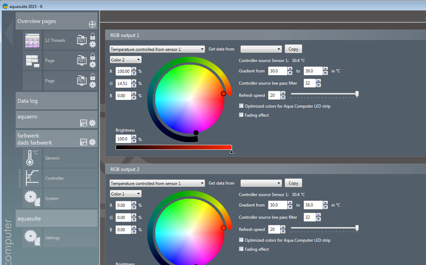
Task: Click the Brightness input field in RGB output 1
Action: [123, 139]
